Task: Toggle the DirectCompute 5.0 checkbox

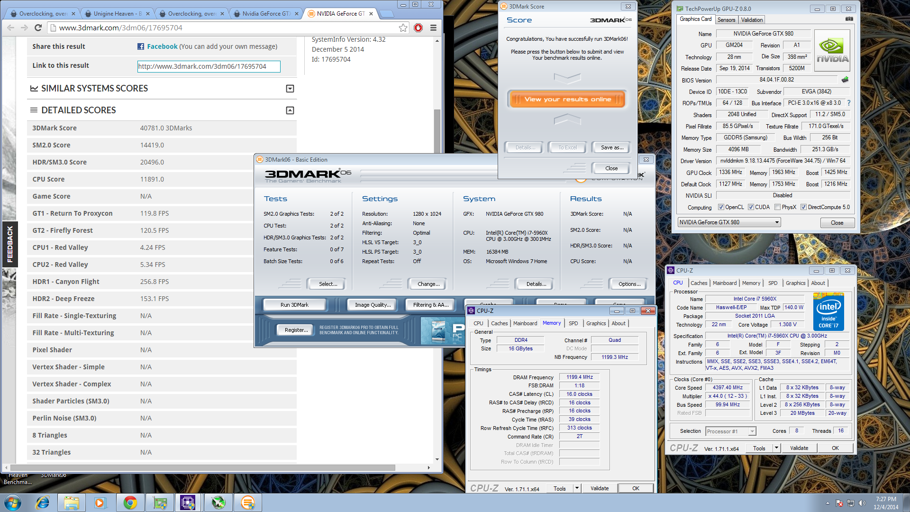Action: 803,207
